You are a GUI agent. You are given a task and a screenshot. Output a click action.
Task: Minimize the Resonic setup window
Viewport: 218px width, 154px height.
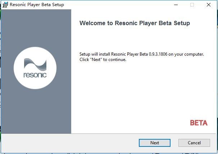pyautogui.click(x=176, y=5)
